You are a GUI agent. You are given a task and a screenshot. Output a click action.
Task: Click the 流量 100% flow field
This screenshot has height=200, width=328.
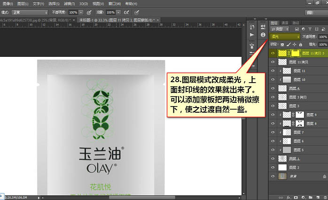coord(110,13)
